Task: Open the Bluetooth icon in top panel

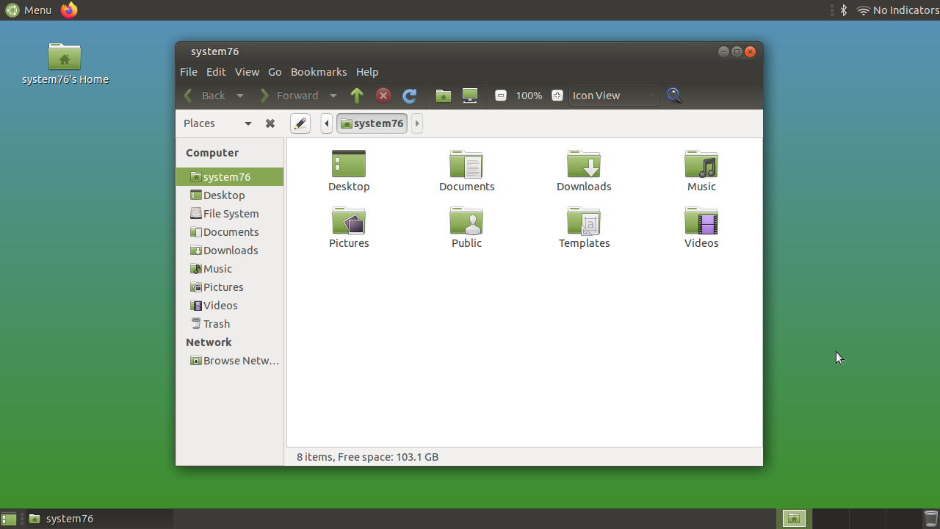Action: click(x=842, y=10)
